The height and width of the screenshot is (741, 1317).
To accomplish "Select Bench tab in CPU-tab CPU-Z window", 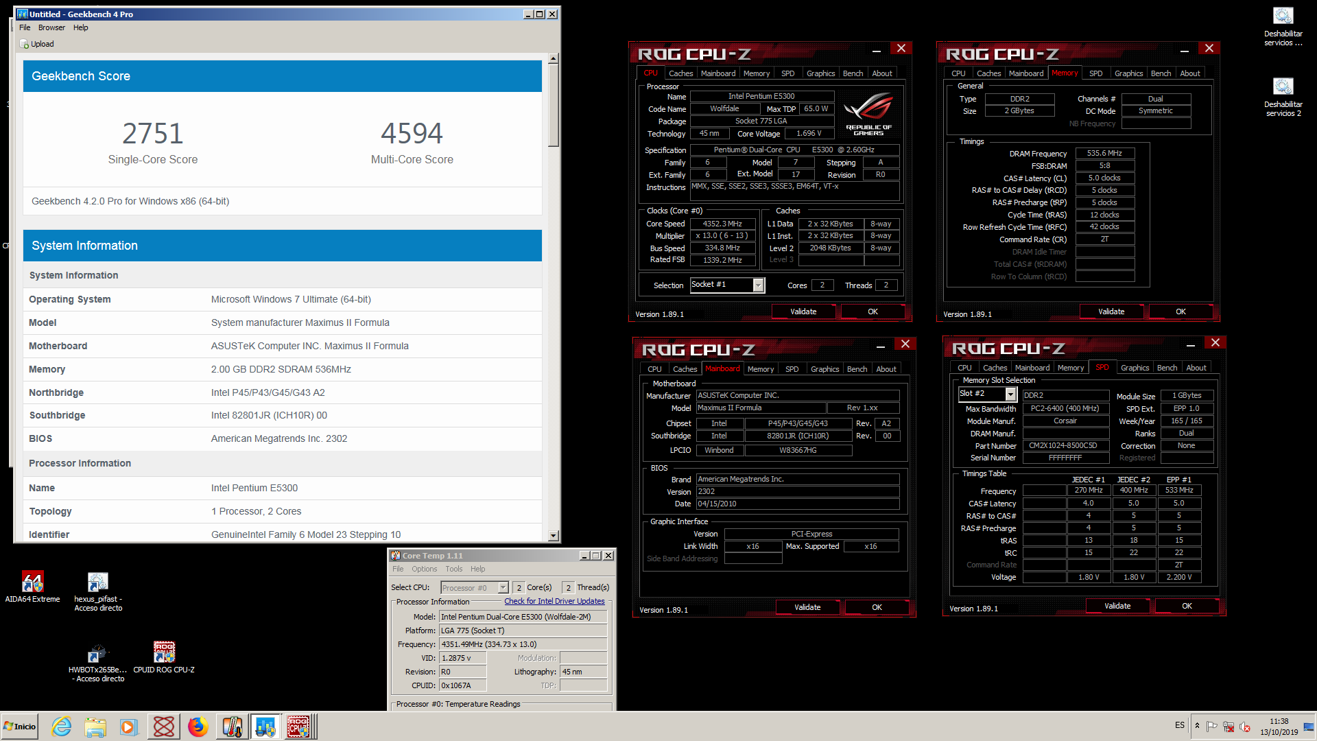I will [853, 73].
